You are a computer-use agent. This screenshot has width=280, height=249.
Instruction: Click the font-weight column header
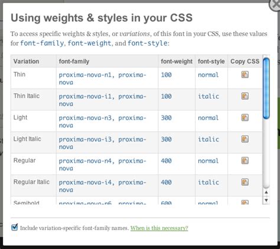point(177,62)
